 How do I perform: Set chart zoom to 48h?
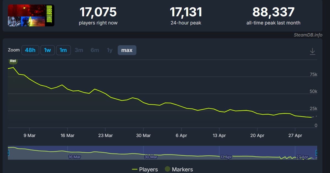point(30,50)
